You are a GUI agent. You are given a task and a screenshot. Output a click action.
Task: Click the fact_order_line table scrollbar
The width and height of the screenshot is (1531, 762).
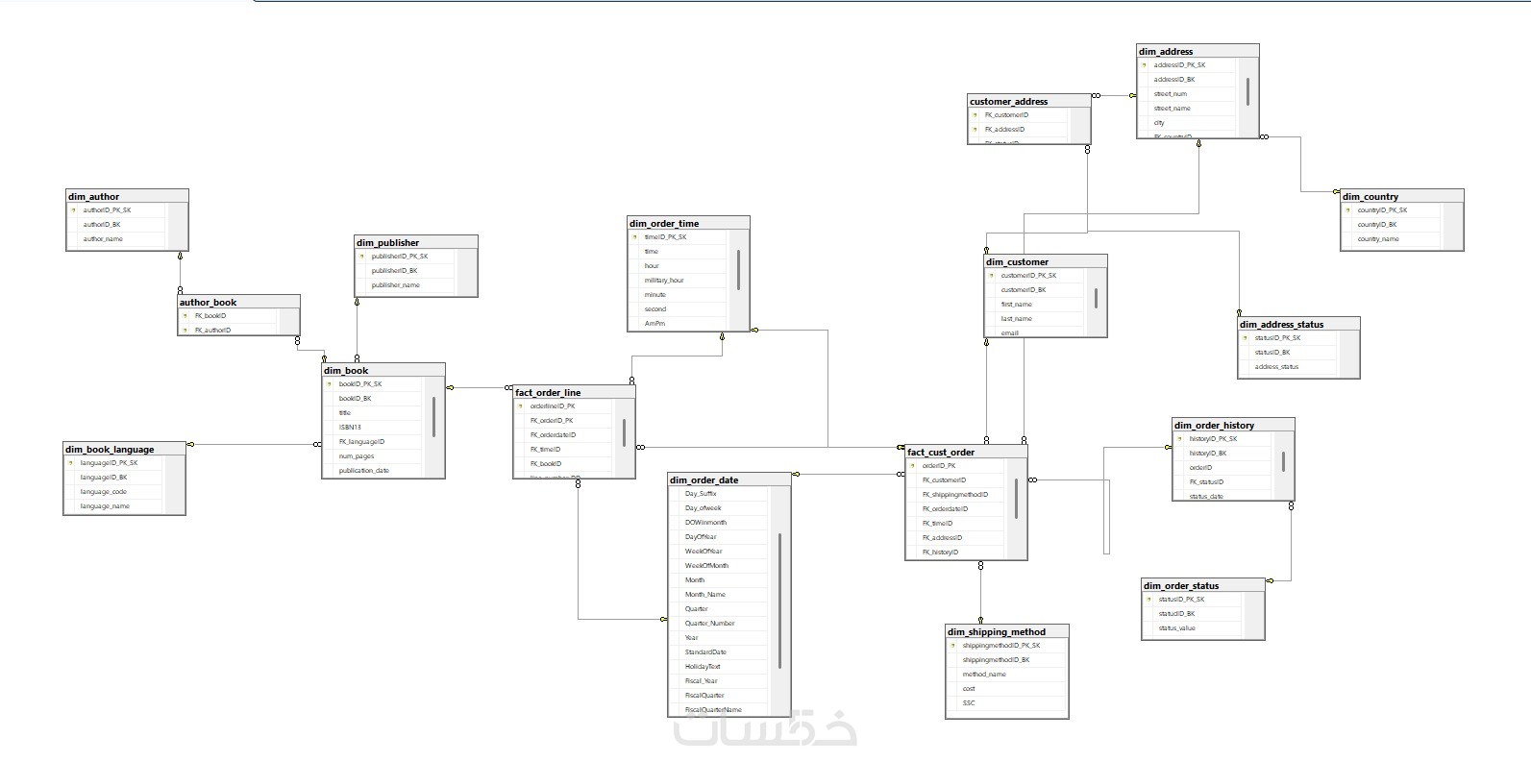(x=625, y=432)
